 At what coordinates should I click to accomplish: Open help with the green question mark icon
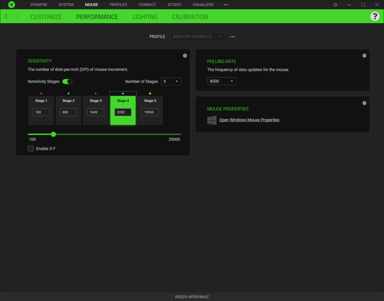(x=375, y=16)
